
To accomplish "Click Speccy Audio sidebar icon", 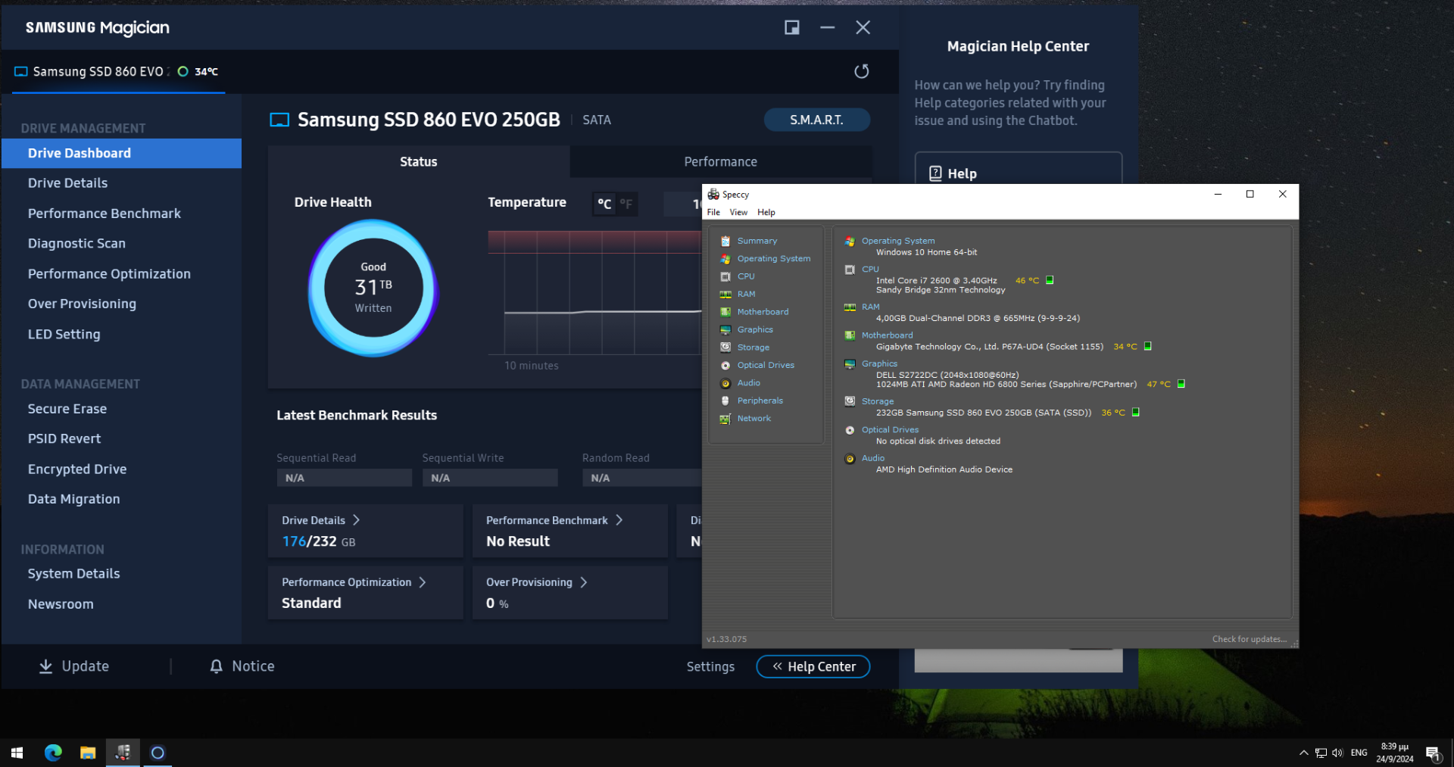I will click(725, 383).
